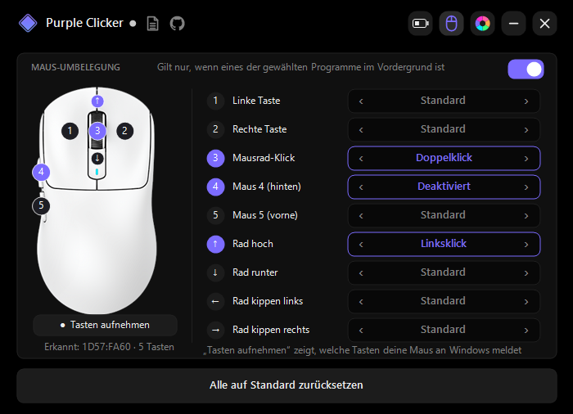Click the Rad kippen rechts label
Image resolution: width=573 pixels, height=414 pixels.
pos(271,330)
